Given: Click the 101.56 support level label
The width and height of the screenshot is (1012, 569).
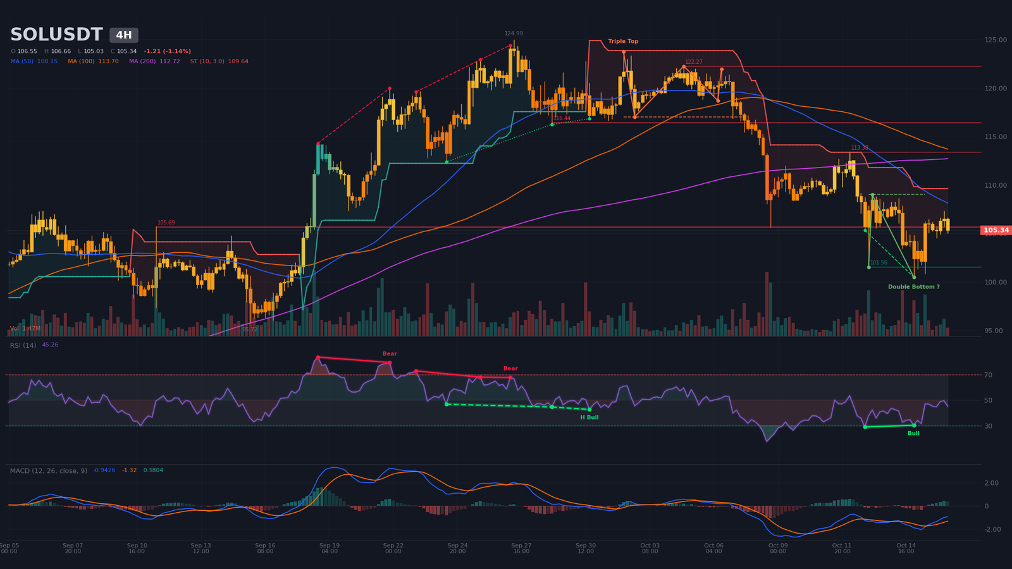Looking at the screenshot, I should [879, 262].
